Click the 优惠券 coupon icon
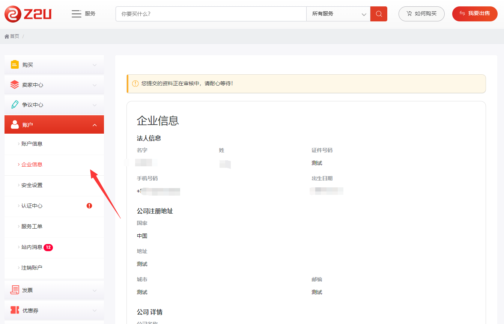The width and height of the screenshot is (504, 324). tap(15, 310)
